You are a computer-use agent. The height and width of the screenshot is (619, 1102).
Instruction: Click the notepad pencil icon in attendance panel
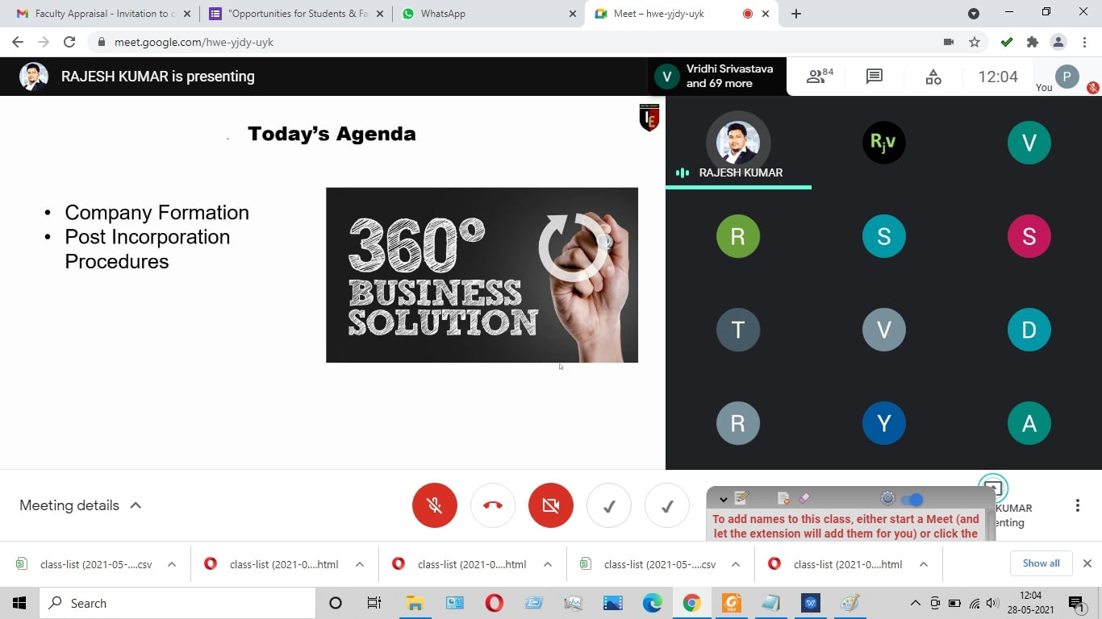(741, 499)
